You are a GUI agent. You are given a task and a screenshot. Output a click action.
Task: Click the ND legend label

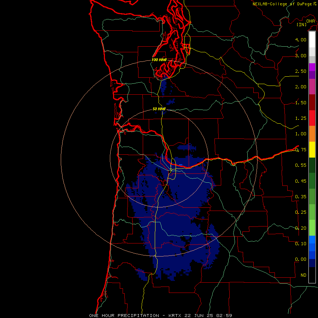pyautogui.click(x=304, y=275)
